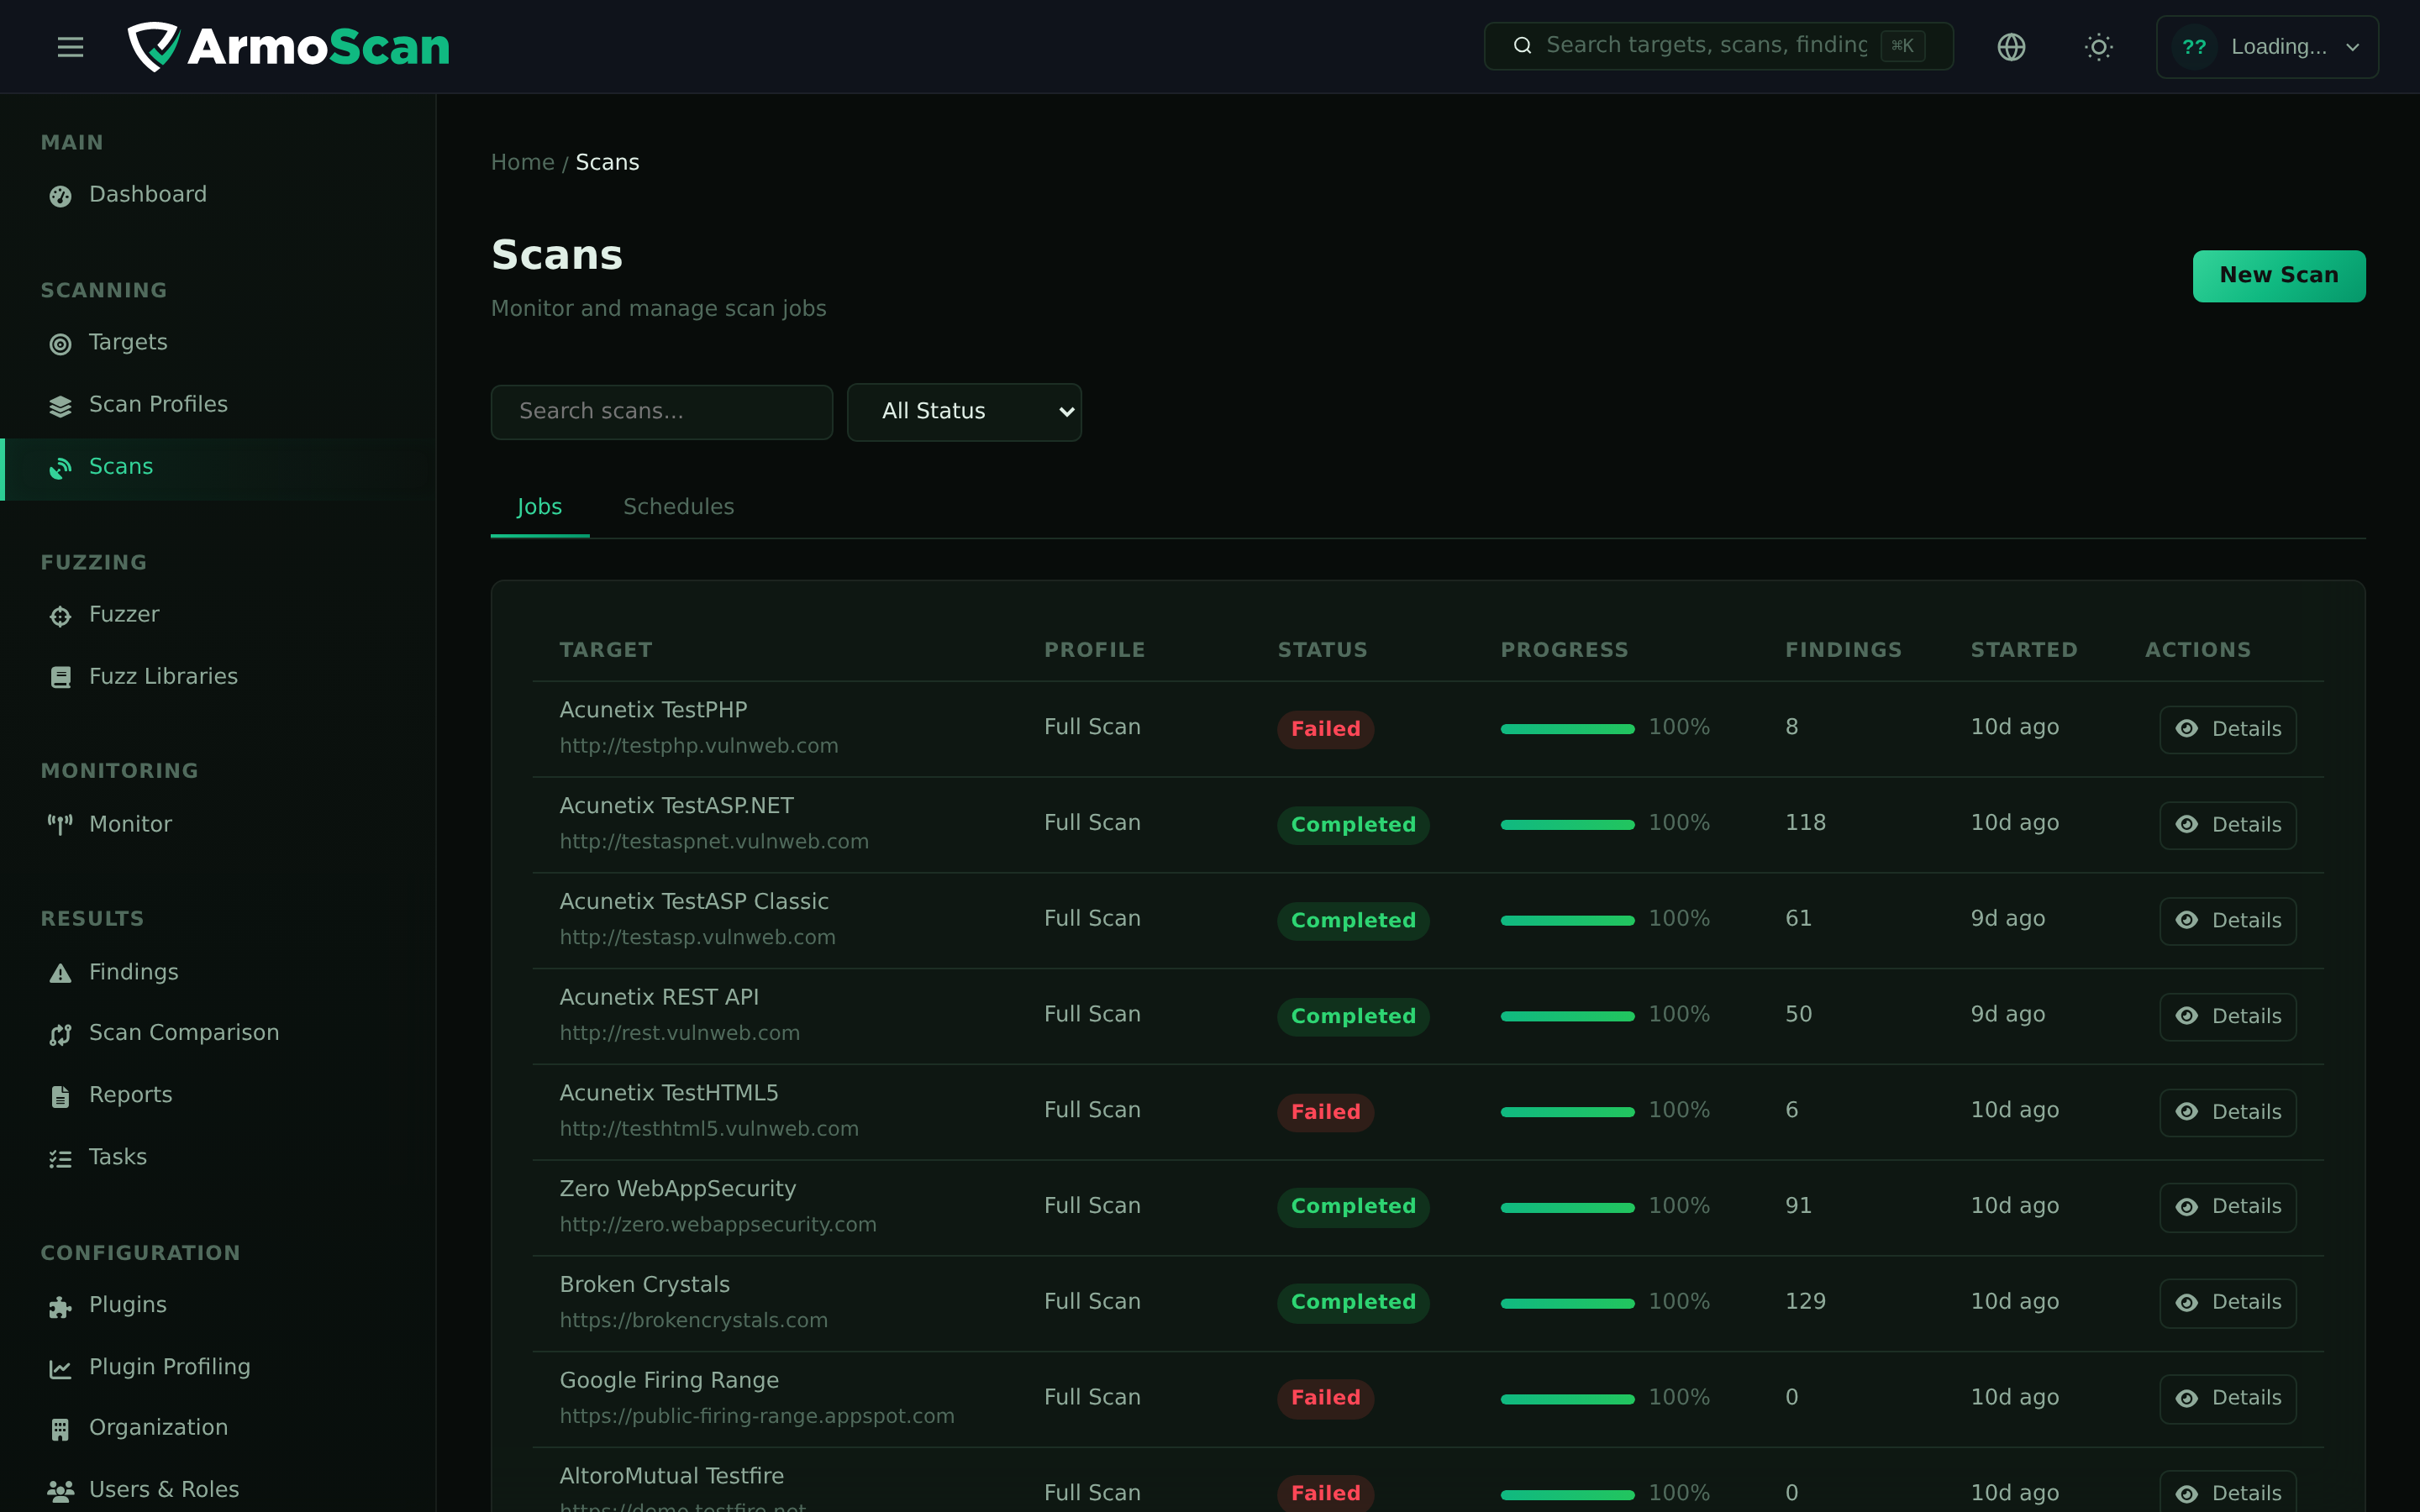
Task: View Findings in sidebar
Action: 218,973
